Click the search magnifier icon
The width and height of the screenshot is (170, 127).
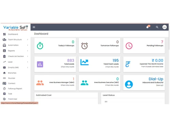(x=157, y=27)
